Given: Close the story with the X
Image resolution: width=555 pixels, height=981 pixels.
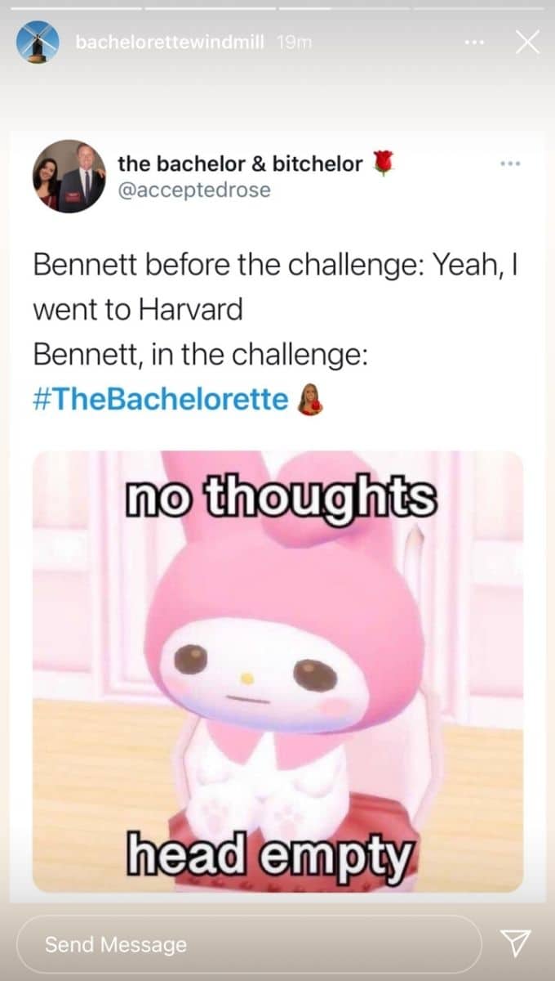Looking at the screenshot, I should (x=527, y=42).
